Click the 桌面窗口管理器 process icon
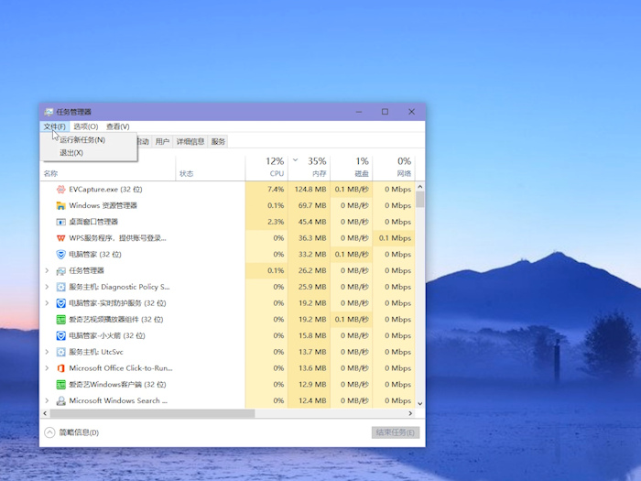 click(x=60, y=222)
